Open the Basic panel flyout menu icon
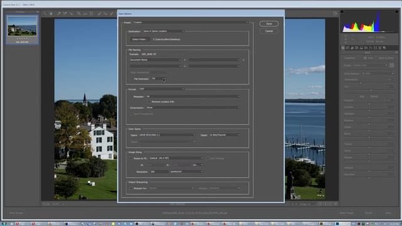This screenshot has height=226, width=402. [396, 53]
